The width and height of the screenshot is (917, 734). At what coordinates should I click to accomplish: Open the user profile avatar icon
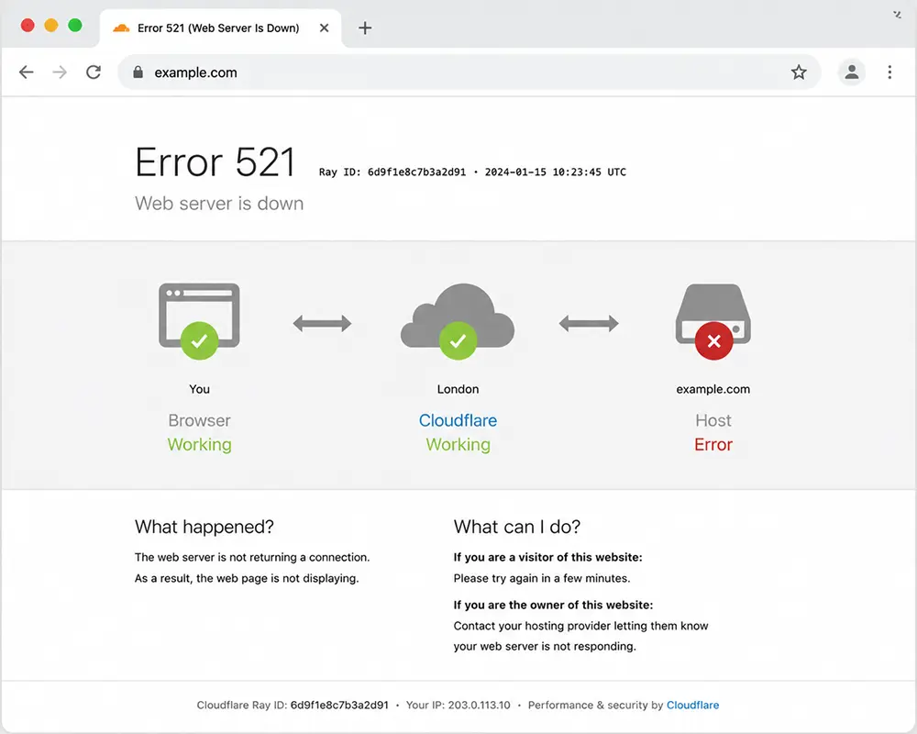[852, 72]
